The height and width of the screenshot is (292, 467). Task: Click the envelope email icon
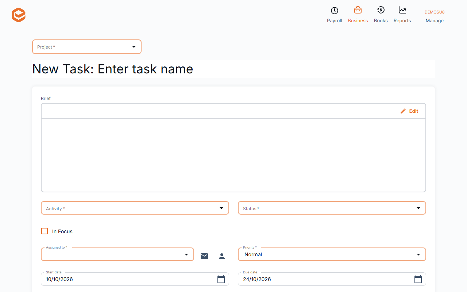pos(204,256)
